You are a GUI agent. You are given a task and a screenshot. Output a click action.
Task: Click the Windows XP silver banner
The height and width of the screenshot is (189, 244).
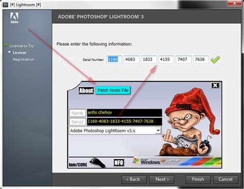(177, 162)
